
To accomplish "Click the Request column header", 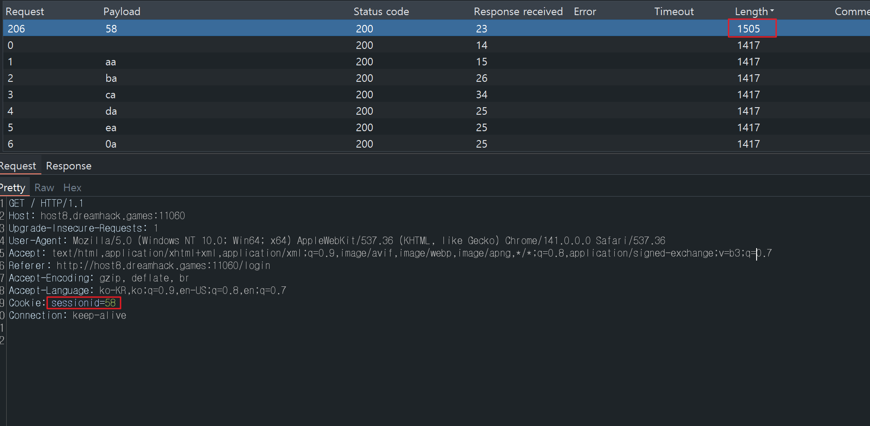I will [x=25, y=12].
